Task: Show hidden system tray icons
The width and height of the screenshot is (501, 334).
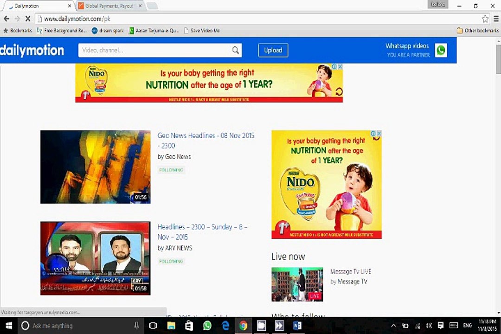Action: pyautogui.click(x=393, y=326)
